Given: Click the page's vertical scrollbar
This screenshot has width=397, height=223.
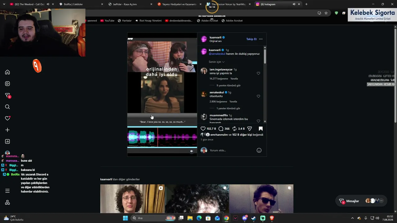Looking at the screenshot, I should (395, 76).
